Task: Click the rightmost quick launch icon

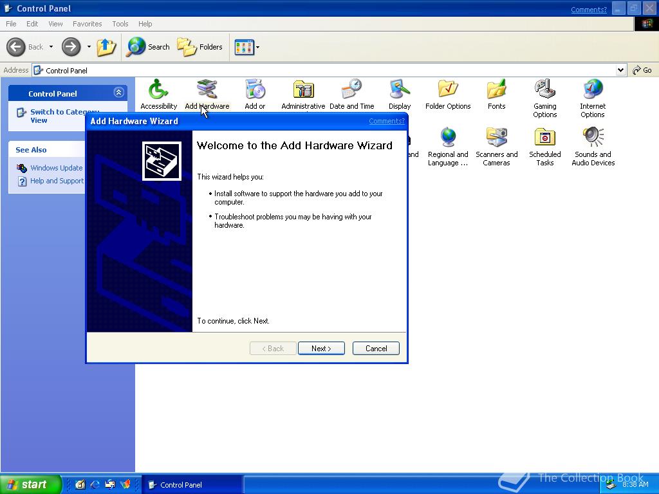Action: tap(125, 484)
